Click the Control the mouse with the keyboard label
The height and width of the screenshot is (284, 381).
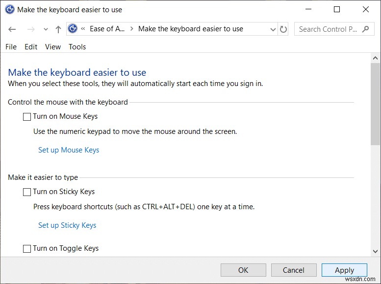(x=68, y=102)
